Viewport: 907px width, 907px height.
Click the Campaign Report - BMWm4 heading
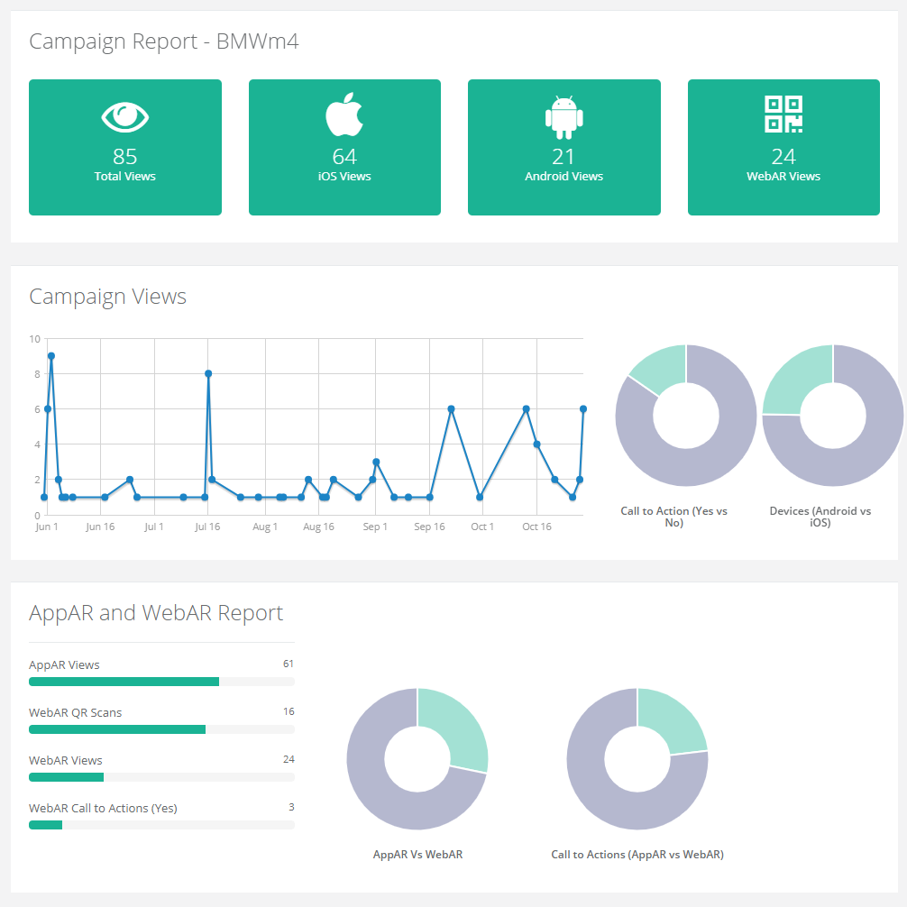(163, 41)
